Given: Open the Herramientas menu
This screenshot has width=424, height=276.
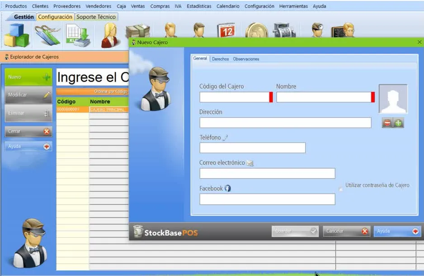Looking at the screenshot, I should pos(293,6).
